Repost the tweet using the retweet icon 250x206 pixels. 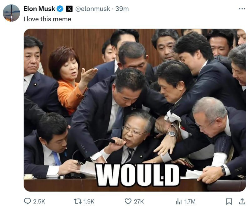(x=78, y=201)
